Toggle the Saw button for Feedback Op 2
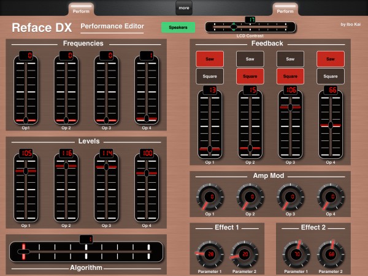 (250, 59)
